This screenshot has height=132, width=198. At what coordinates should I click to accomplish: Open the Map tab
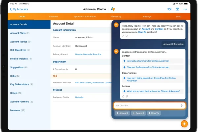pos(179,16)
